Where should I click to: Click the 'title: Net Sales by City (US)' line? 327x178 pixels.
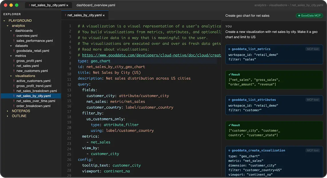coord(109,73)
